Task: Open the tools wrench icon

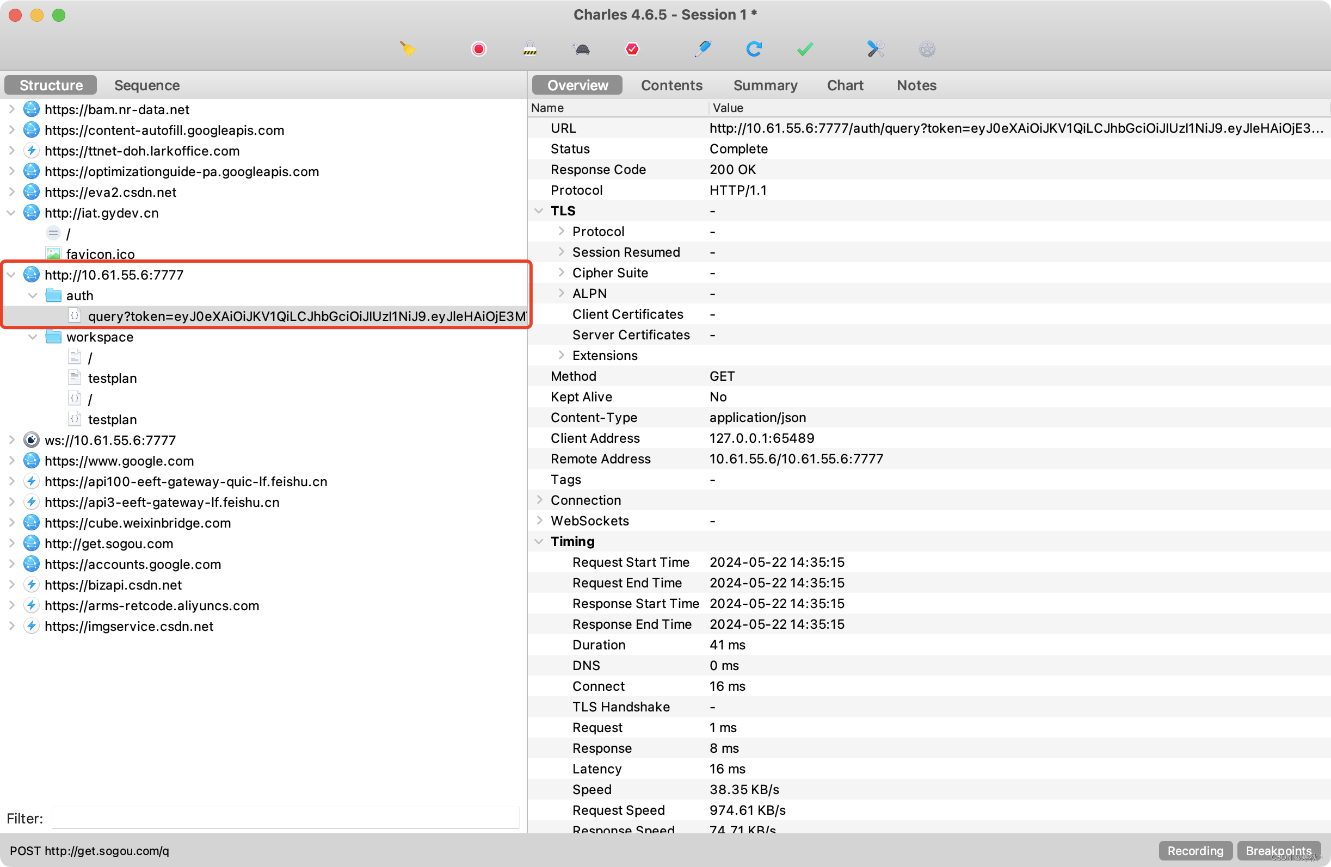Action: pyautogui.click(x=875, y=49)
